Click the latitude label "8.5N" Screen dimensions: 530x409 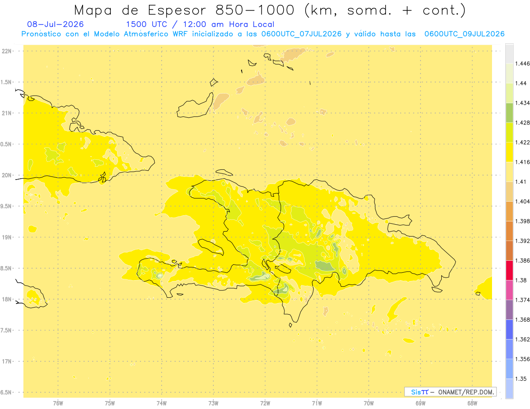[x=6, y=268]
